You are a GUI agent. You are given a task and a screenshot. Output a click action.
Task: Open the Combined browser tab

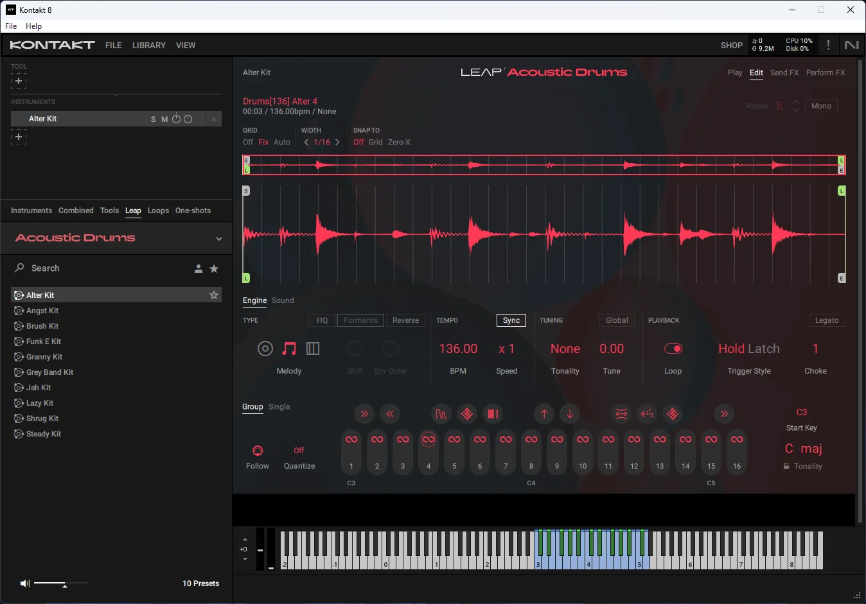(x=76, y=211)
